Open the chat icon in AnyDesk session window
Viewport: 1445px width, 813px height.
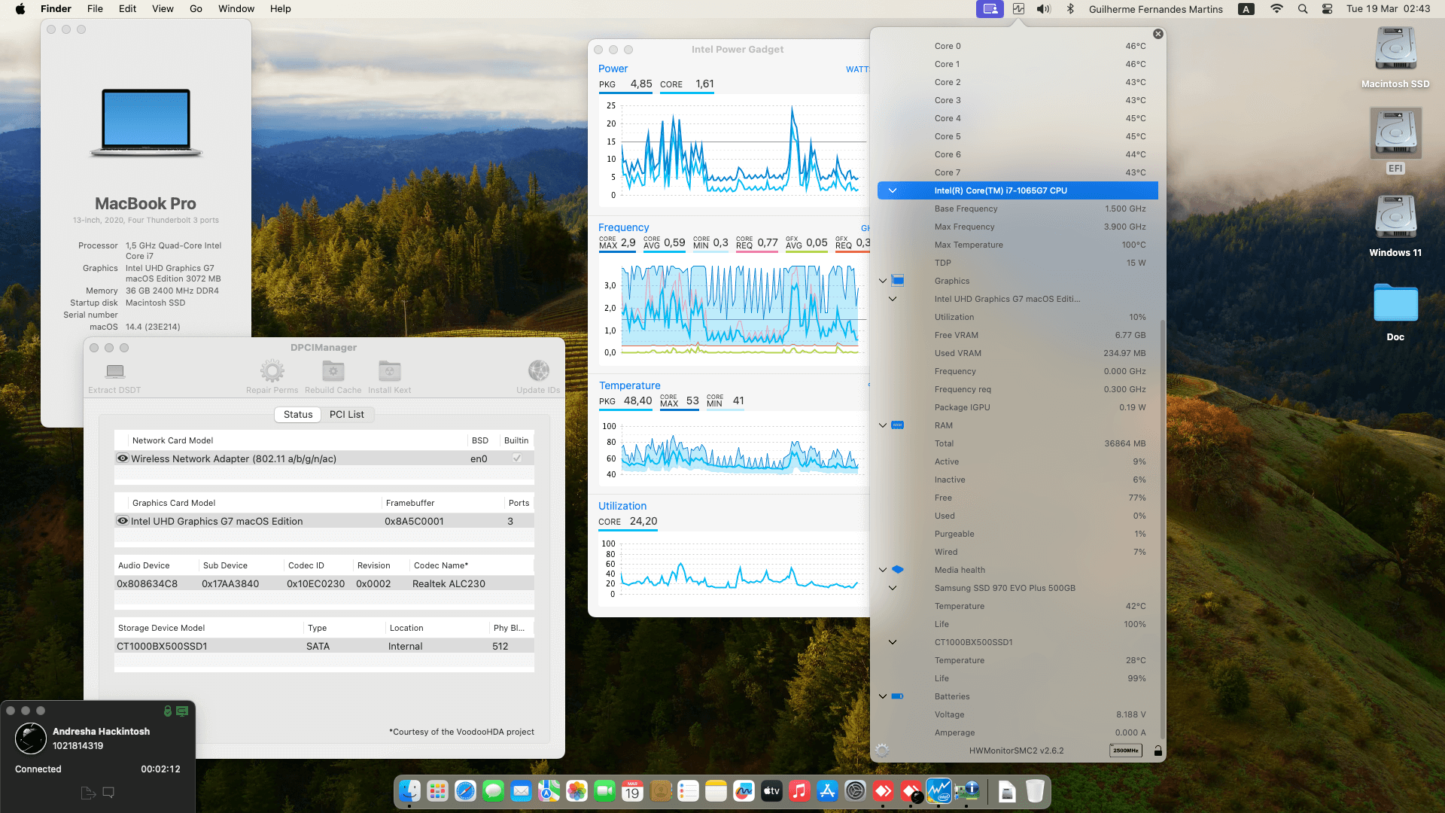(x=108, y=793)
